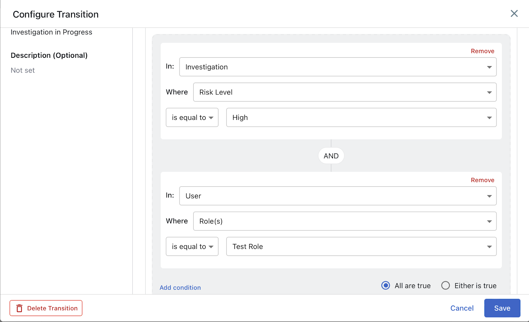Change first condition's 'is equal to' operator
Screen dimensions: 529x322
(192, 118)
